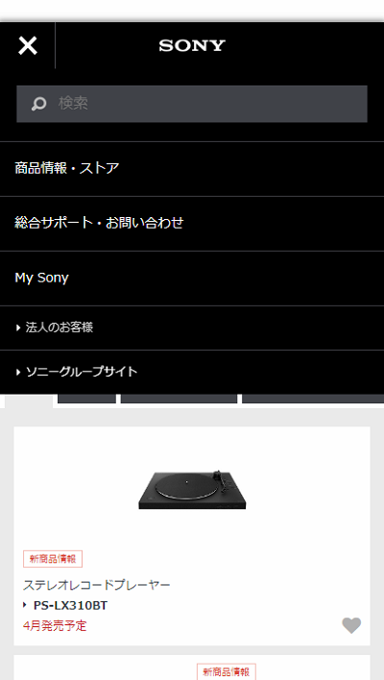This screenshot has width=384, height=680.
Task: Select the My Sony menu entry
Action: [x=192, y=278]
